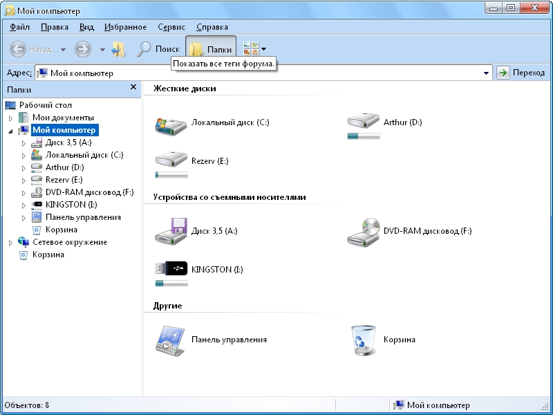The width and height of the screenshot is (553, 415).
Task: Open the Сервис menu
Action: pyautogui.click(x=171, y=27)
